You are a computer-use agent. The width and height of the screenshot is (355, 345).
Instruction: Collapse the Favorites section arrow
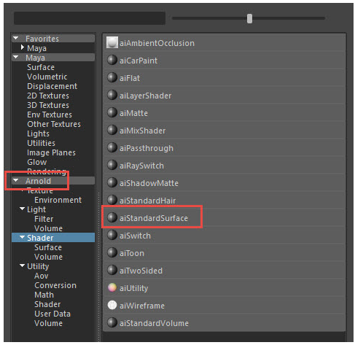pyautogui.click(x=16, y=38)
